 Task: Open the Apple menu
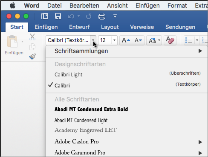point(12,6)
